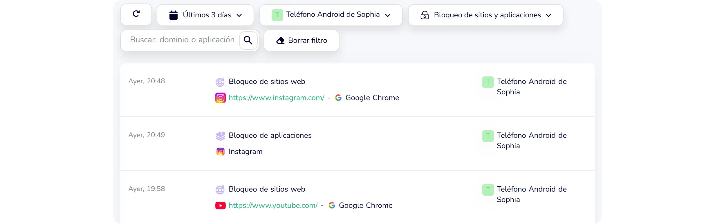This screenshot has width=715, height=224.
Task: Click the T device badge in 19:58 row
Action: click(488, 190)
